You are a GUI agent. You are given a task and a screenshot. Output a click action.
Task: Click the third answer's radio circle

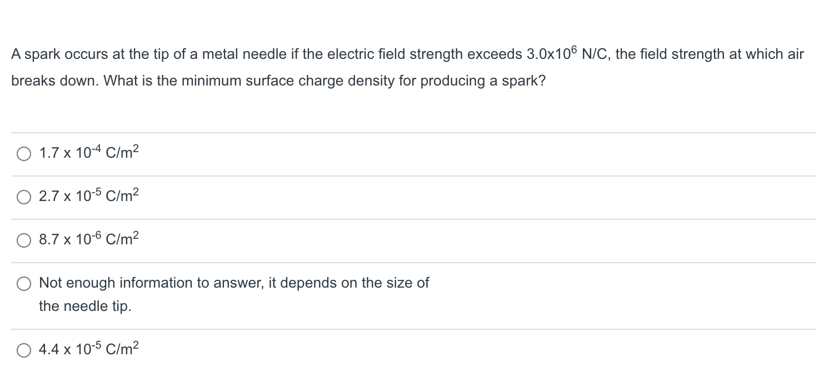[24, 240]
